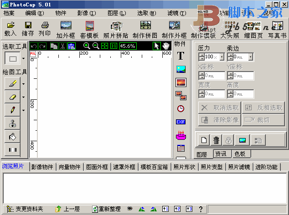This screenshot has height=215, width=289.
Task: Select the paint bucket fill tool
Action: 12,137
